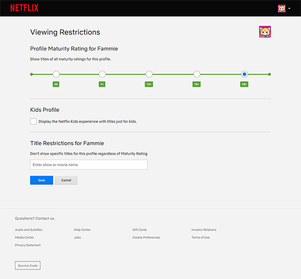Select the All maturity rating radio button
Viewport: 301px width, 279px height.
point(56,74)
